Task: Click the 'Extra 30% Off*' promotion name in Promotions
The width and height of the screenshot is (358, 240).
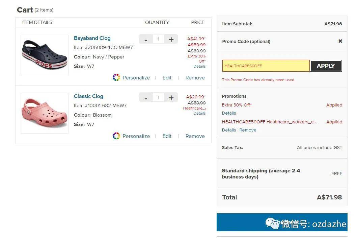Action: coord(237,105)
